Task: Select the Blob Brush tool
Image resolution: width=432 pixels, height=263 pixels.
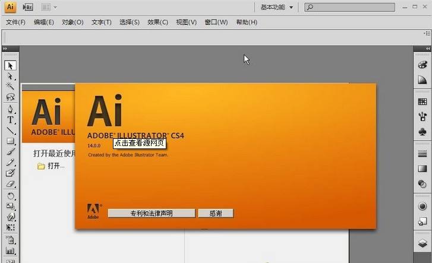Action: click(x=10, y=173)
